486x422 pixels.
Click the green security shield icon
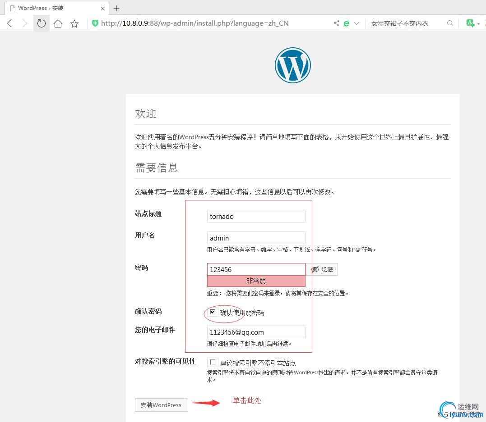[x=95, y=23]
